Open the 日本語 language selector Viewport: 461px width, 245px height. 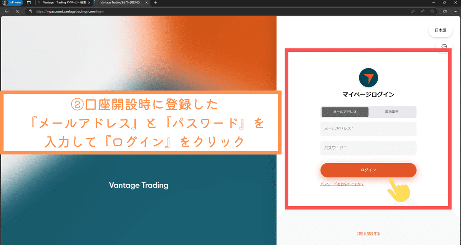coord(441,30)
